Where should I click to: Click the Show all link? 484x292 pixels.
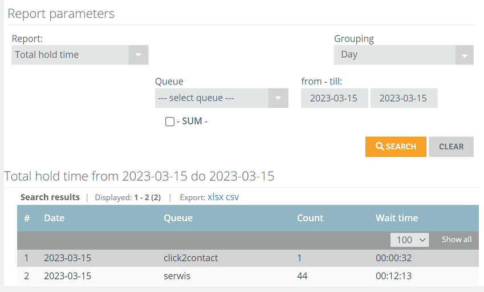pyautogui.click(x=457, y=240)
